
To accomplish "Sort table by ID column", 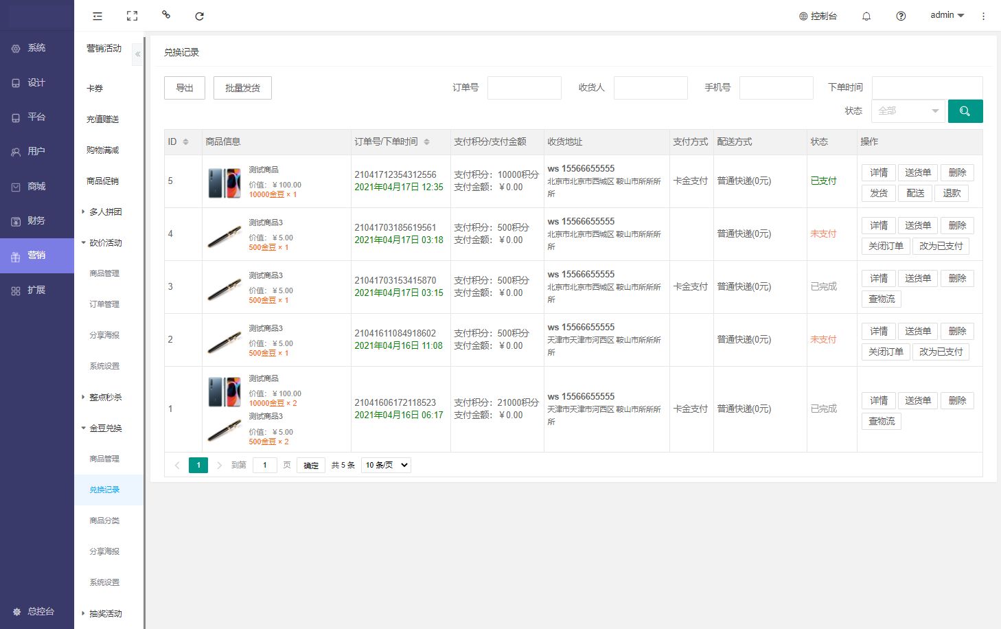I will pos(185,142).
